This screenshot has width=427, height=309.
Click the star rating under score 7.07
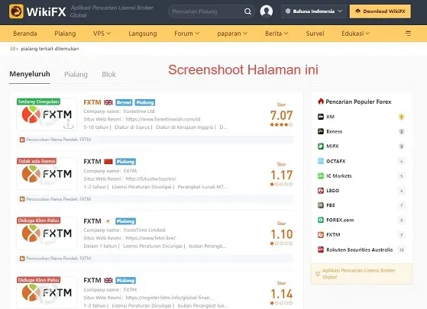(281, 124)
